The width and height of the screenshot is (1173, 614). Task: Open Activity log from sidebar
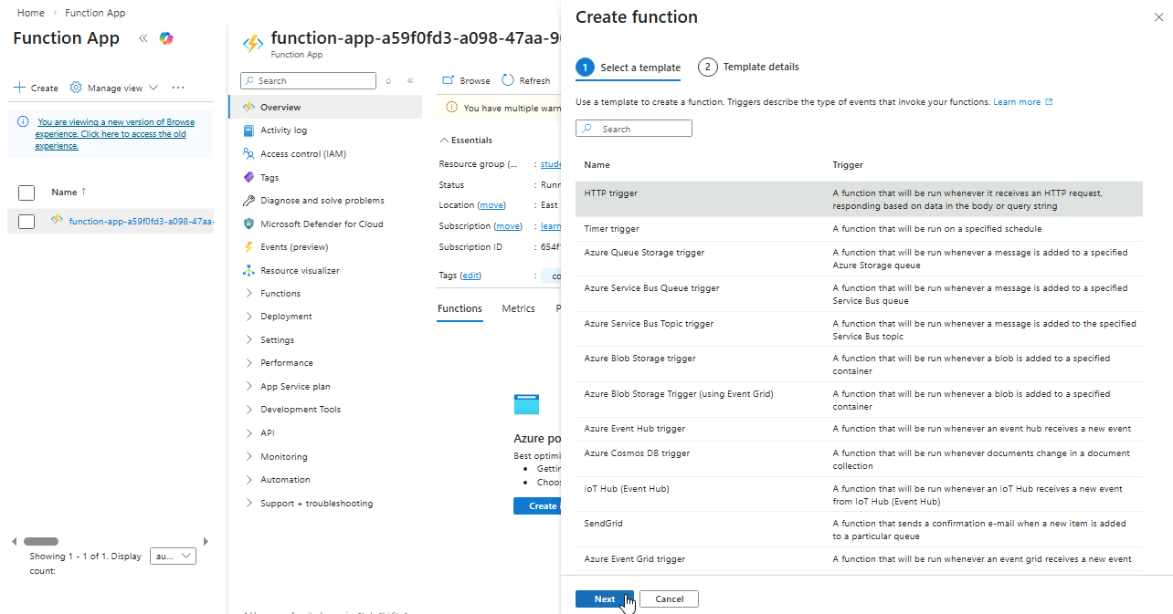[x=283, y=130]
